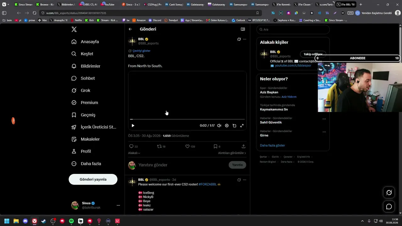Share the main BBL post
The height and width of the screenshot is (226, 402).
(x=243, y=146)
